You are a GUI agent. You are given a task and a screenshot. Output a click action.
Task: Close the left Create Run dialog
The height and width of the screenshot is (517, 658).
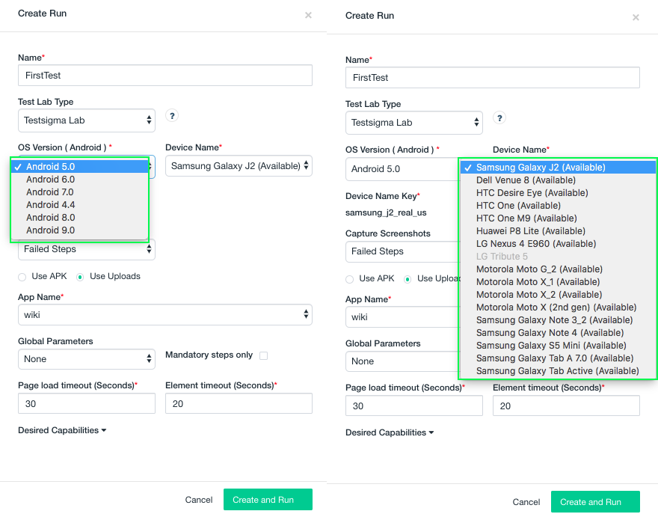pyautogui.click(x=308, y=16)
